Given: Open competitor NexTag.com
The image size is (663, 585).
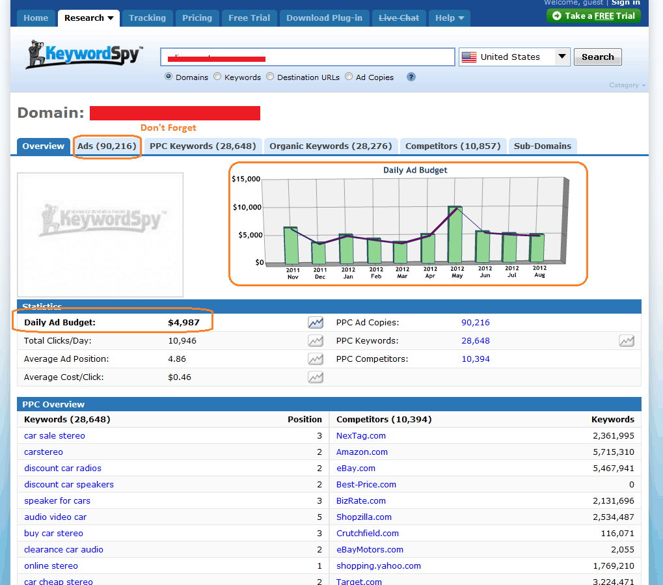Looking at the screenshot, I should (x=361, y=436).
